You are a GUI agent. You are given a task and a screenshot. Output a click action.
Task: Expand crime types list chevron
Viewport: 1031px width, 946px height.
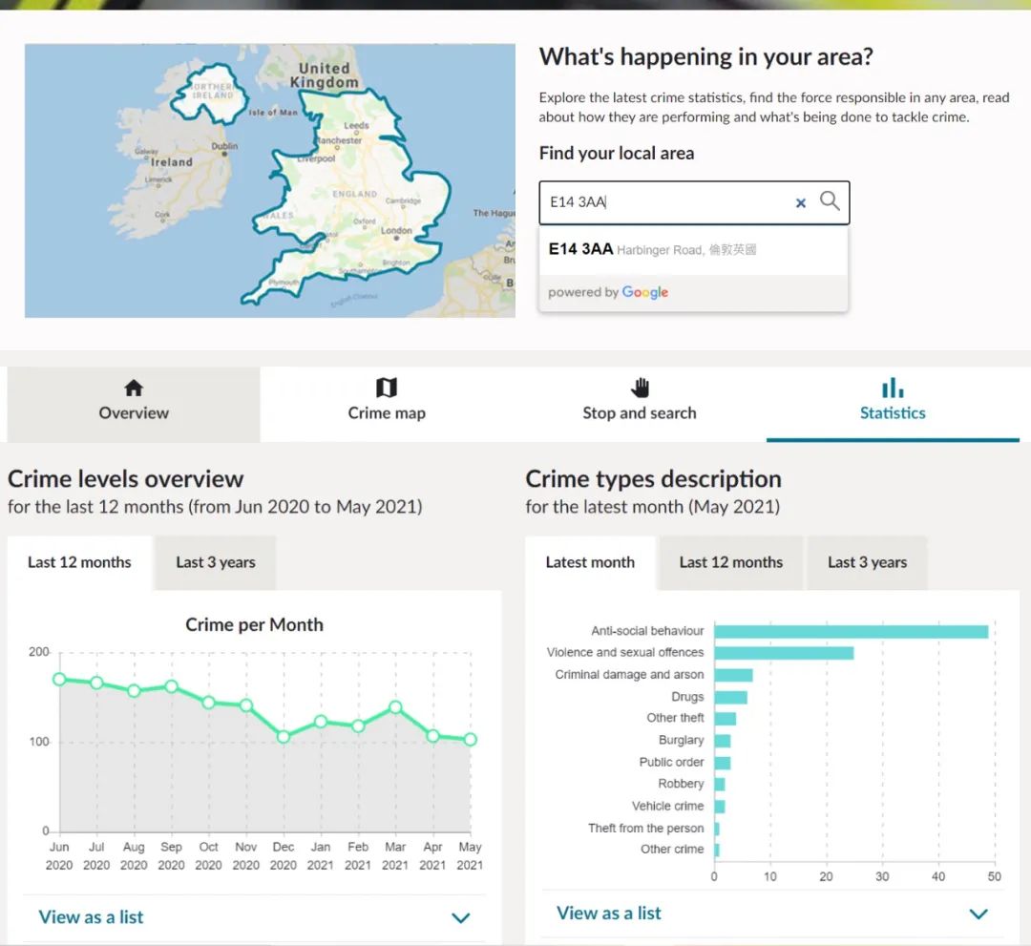[978, 914]
